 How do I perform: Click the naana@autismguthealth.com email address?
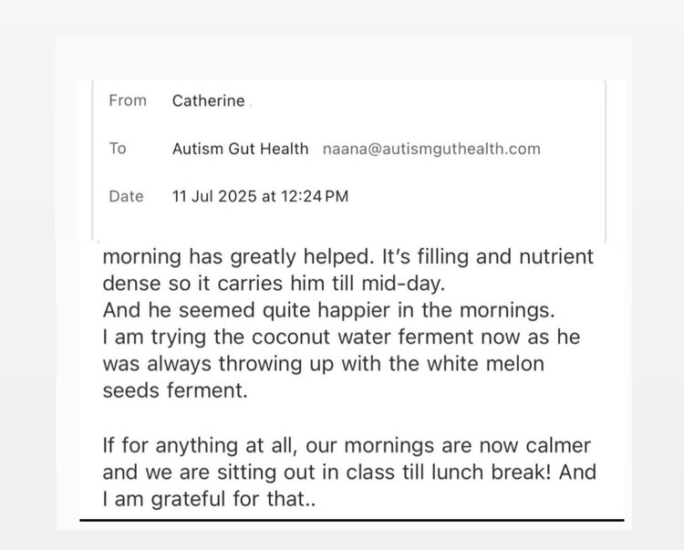pos(431,149)
